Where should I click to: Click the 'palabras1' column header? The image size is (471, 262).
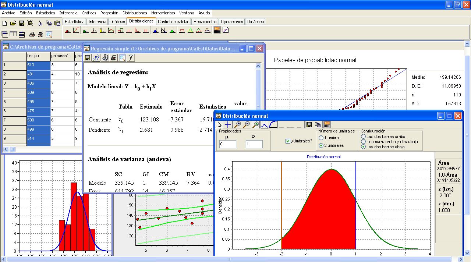[x=62, y=56]
